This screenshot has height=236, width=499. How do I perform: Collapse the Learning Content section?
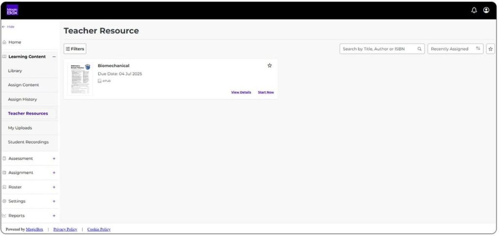pyautogui.click(x=54, y=57)
